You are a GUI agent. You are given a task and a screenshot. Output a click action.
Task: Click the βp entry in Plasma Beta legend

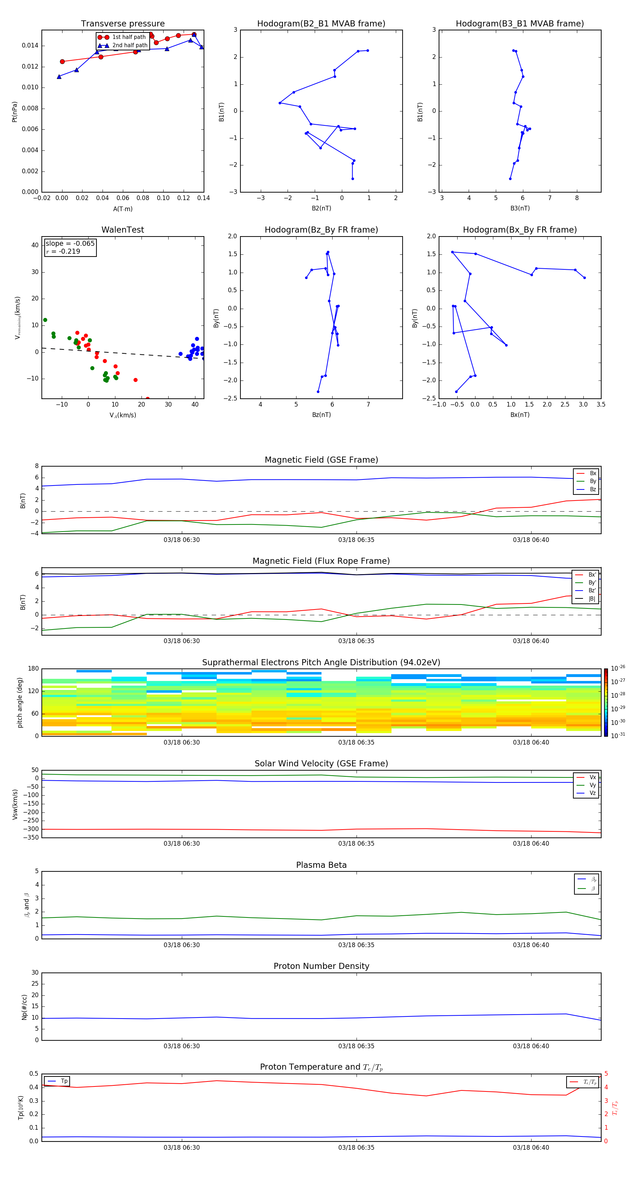tap(587, 879)
